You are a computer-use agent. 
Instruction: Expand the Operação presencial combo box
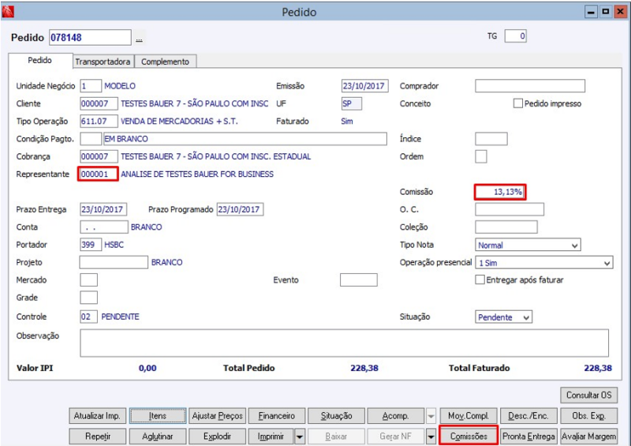[543, 263]
